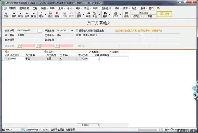Click the 修改 (Modify) toolbar icon
The width and height of the screenshot is (198, 133).
click(50, 14)
